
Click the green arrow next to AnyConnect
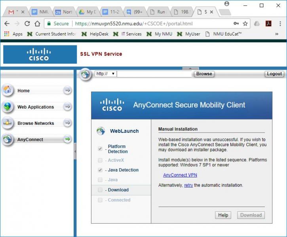67,139
